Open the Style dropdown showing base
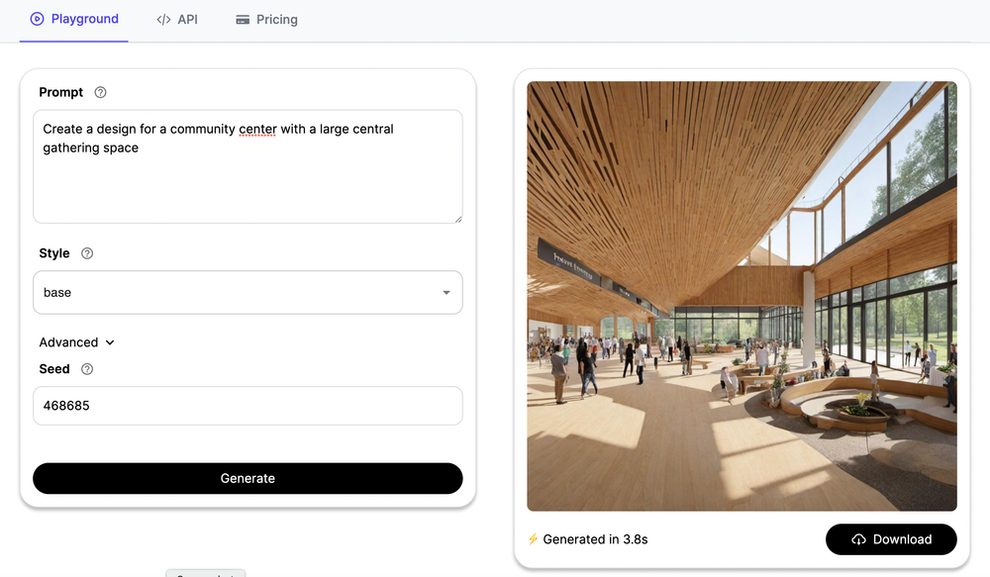The width and height of the screenshot is (990, 577). (247, 292)
